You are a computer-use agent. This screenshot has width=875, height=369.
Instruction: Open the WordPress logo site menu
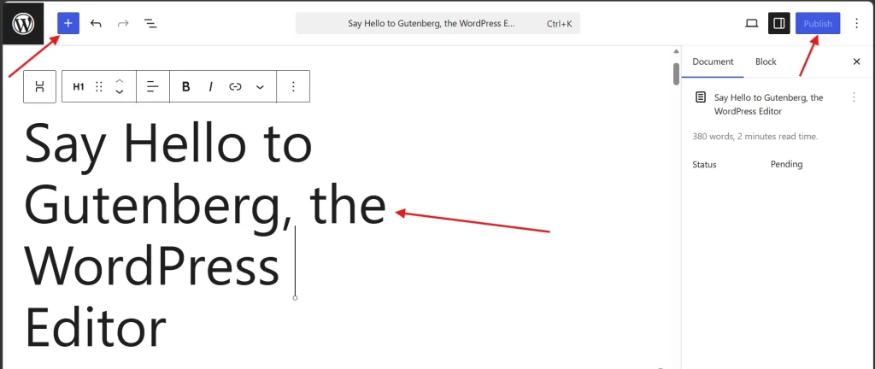click(23, 23)
